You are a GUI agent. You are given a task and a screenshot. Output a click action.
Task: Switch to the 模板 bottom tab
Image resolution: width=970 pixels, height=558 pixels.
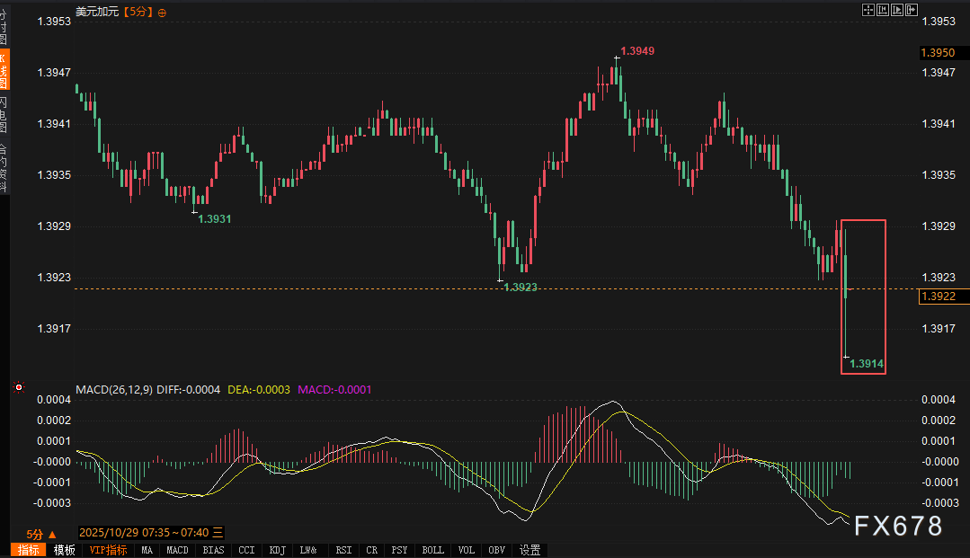[64, 550]
